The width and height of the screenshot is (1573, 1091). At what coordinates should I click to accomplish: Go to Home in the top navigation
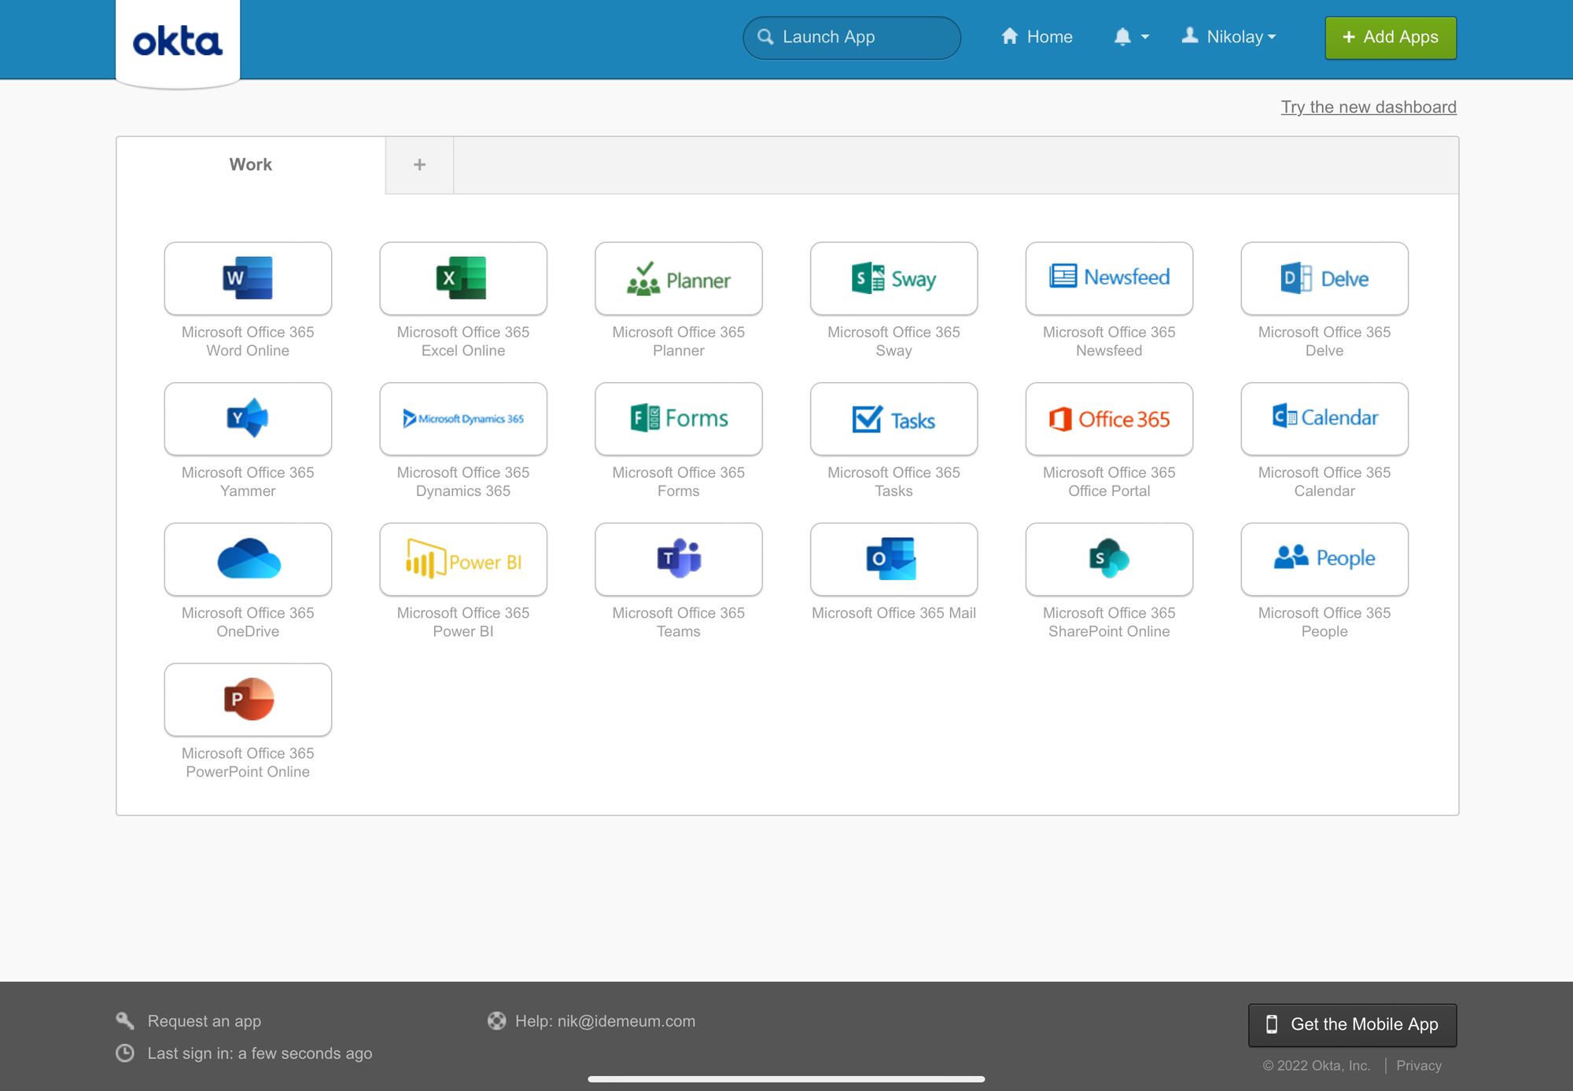(x=1037, y=37)
